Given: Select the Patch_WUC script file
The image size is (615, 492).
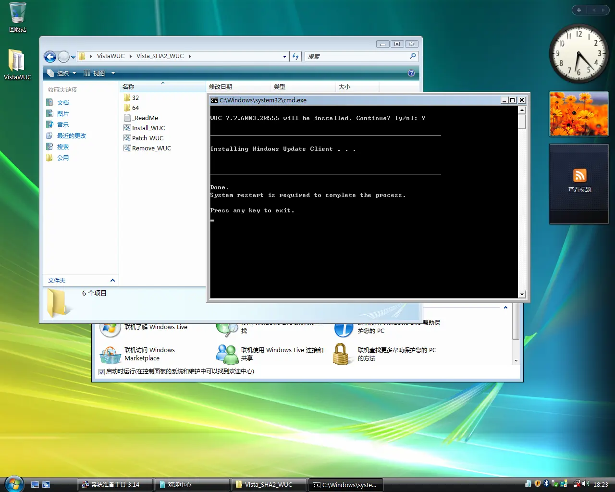Looking at the screenshot, I should tap(143, 138).
